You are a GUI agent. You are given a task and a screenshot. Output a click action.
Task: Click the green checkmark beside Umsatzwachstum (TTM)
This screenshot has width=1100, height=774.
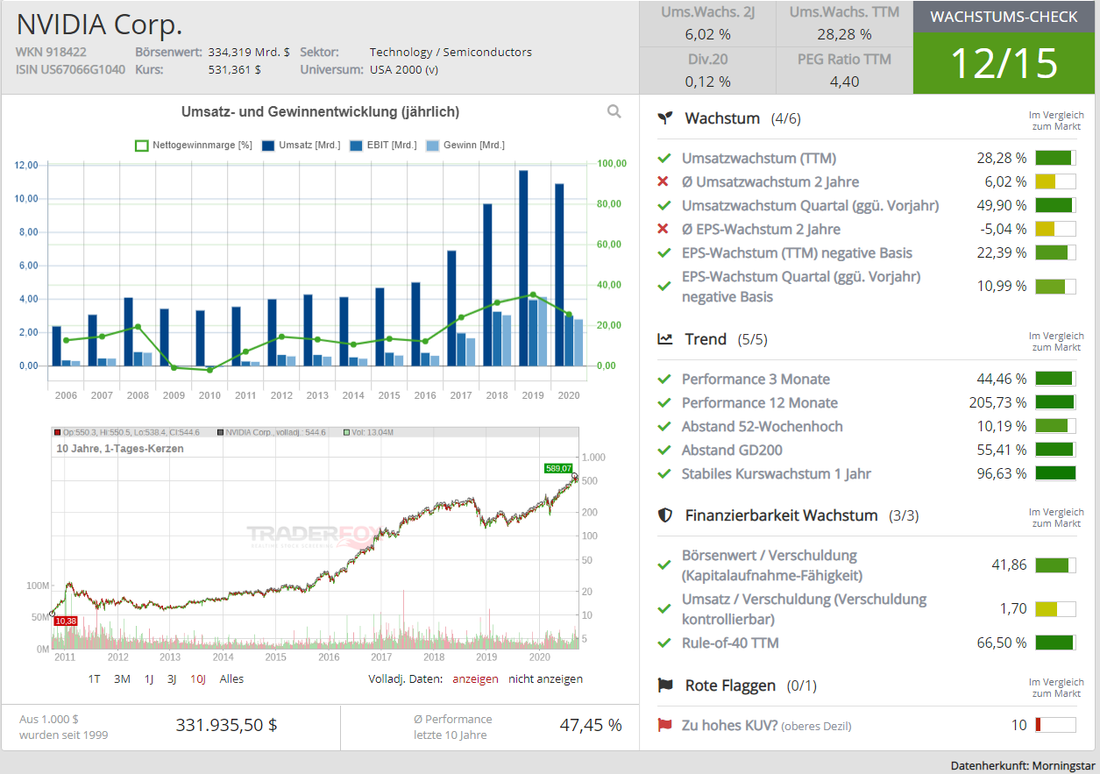pos(664,158)
